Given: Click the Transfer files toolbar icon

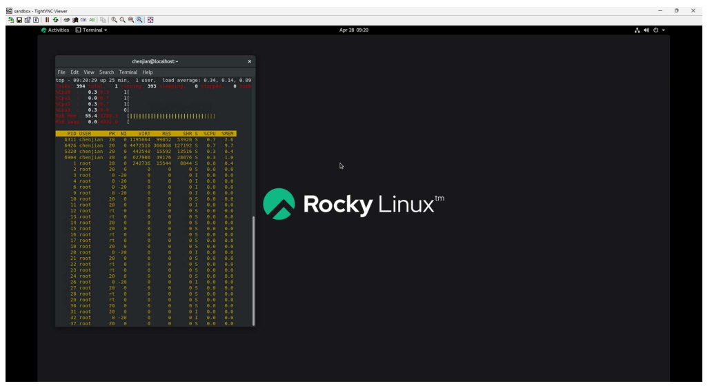Looking at the screenshot, I should point(103,20).
